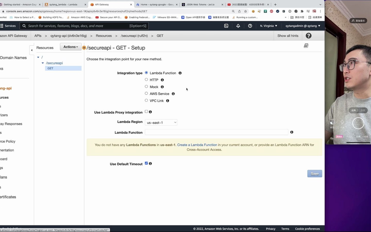Click the orange method status dot before /secureapi title

pyautogui.click(x=84, y=48)
